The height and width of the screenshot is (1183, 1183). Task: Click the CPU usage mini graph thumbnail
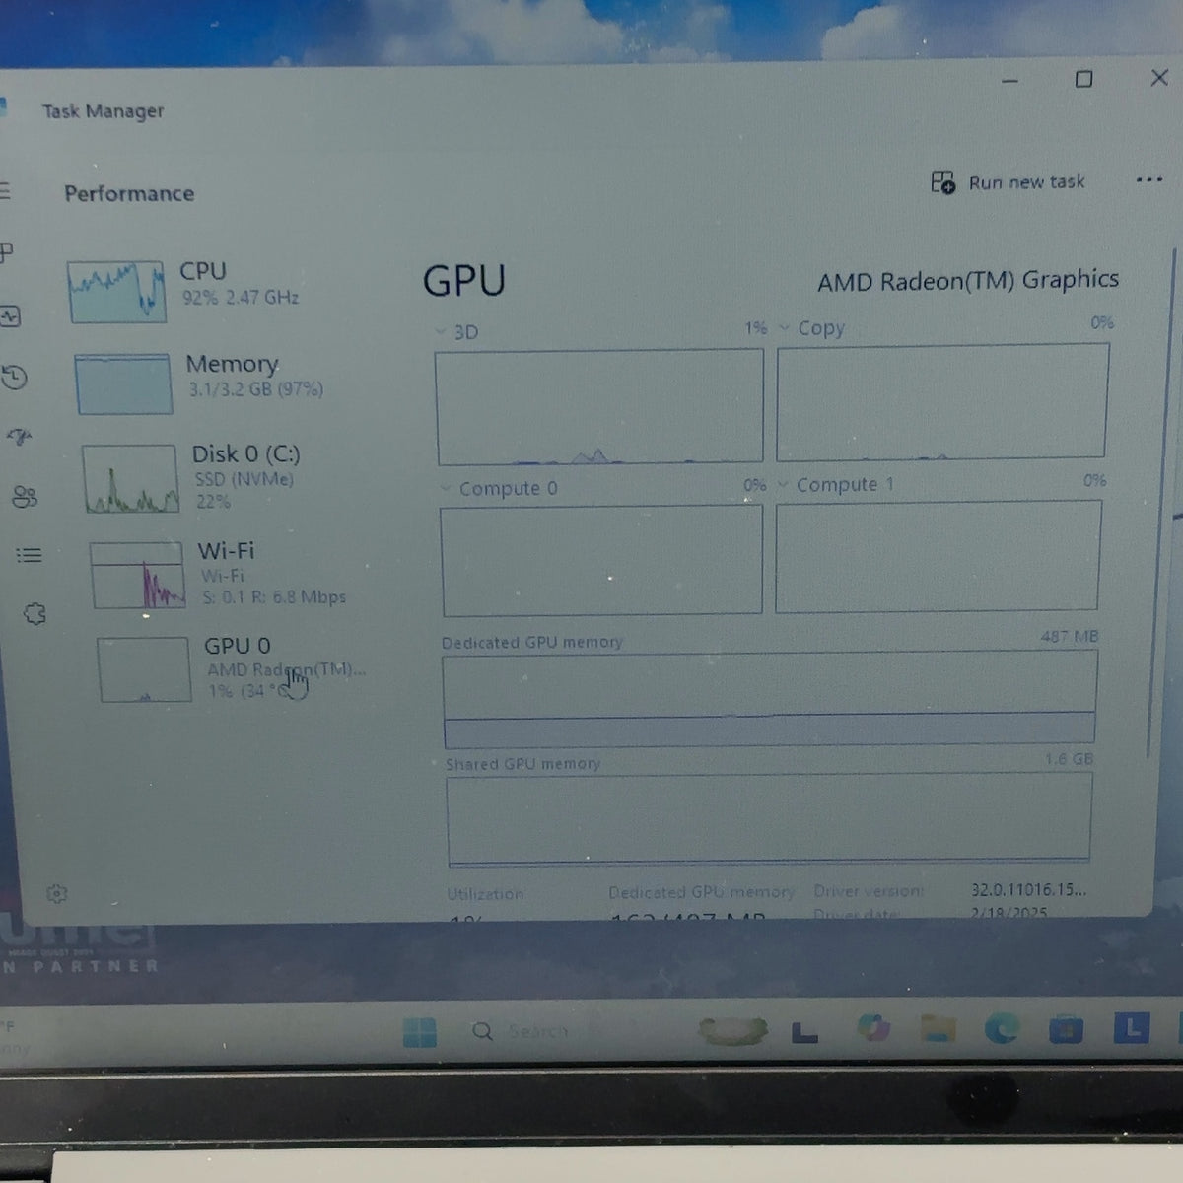pos(116,292)
